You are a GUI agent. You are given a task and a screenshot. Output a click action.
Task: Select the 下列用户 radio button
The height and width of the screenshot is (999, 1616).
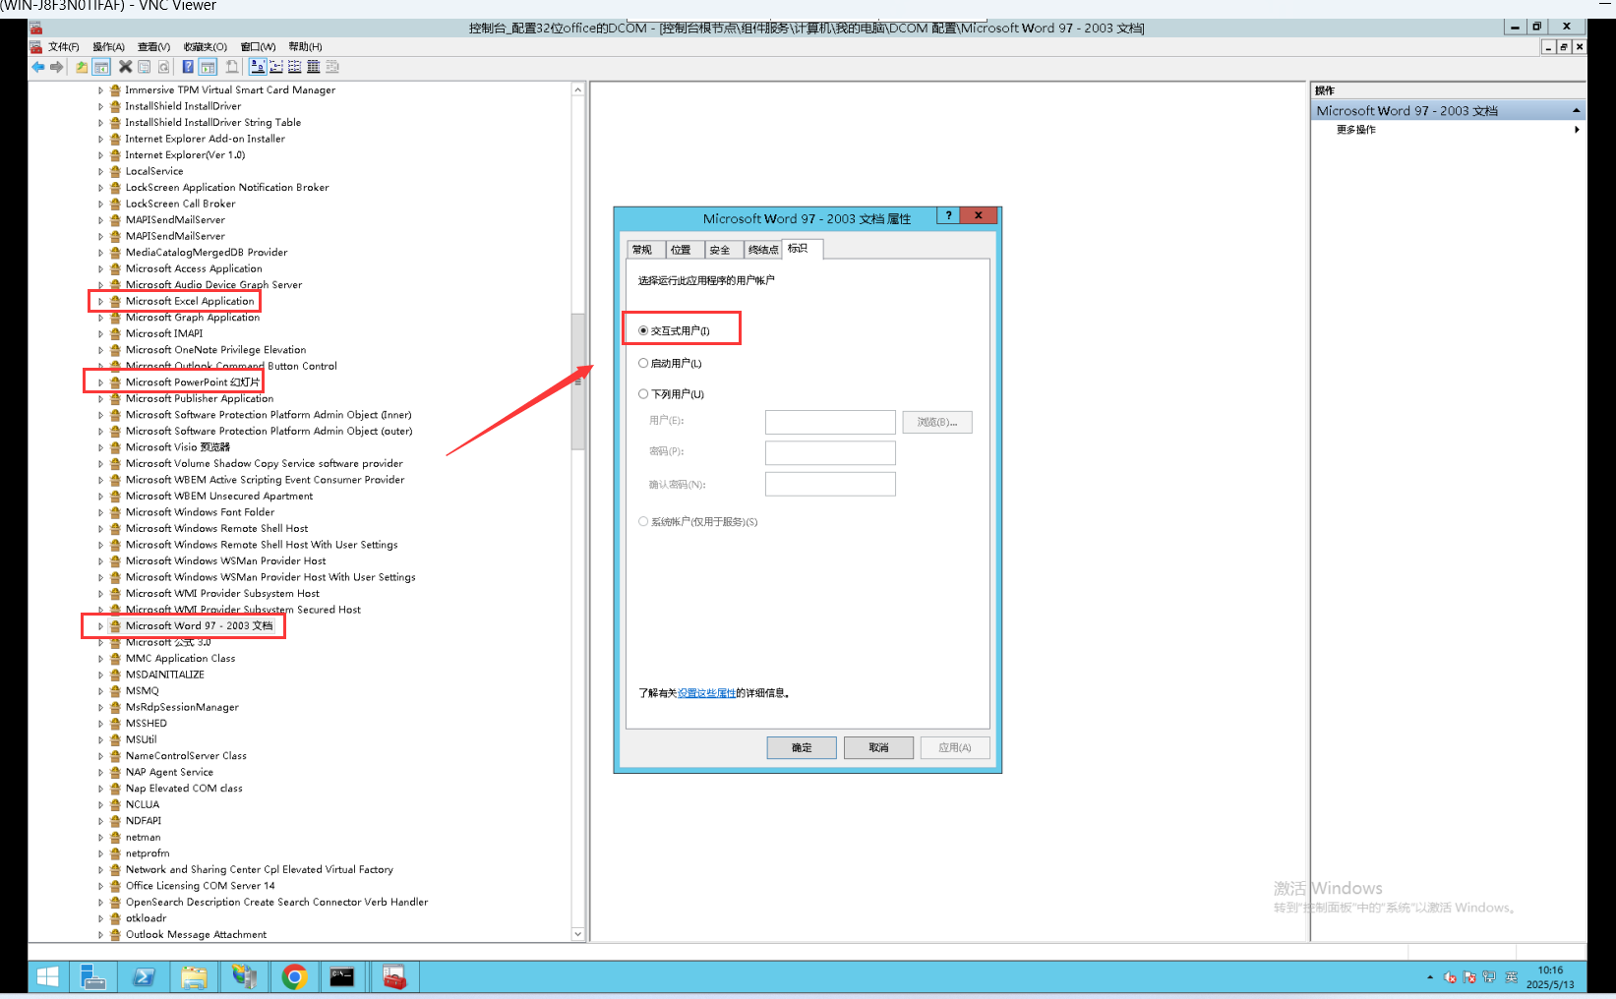coord(643,394)
